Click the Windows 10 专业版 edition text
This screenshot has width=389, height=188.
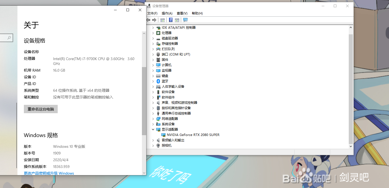click(69, 146)
